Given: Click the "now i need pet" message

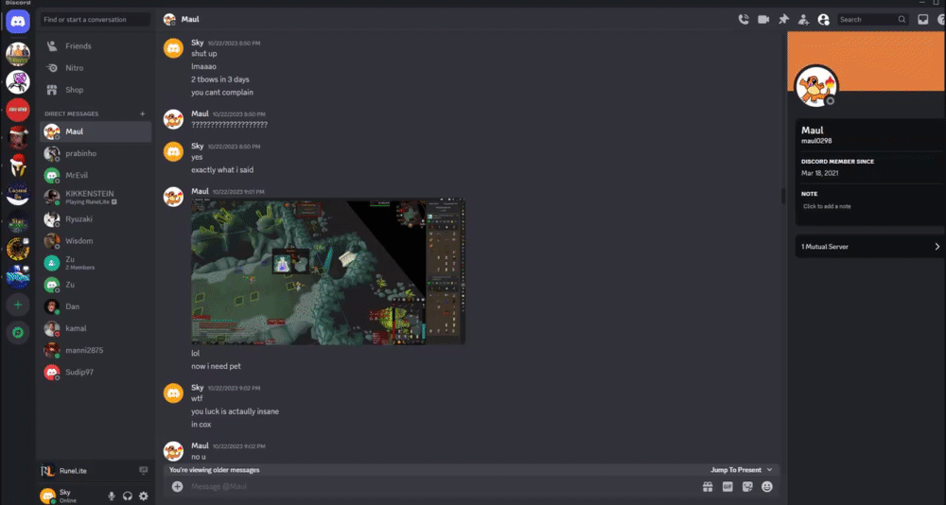Looking at the screenshot, I should click(x=216, y=366).
